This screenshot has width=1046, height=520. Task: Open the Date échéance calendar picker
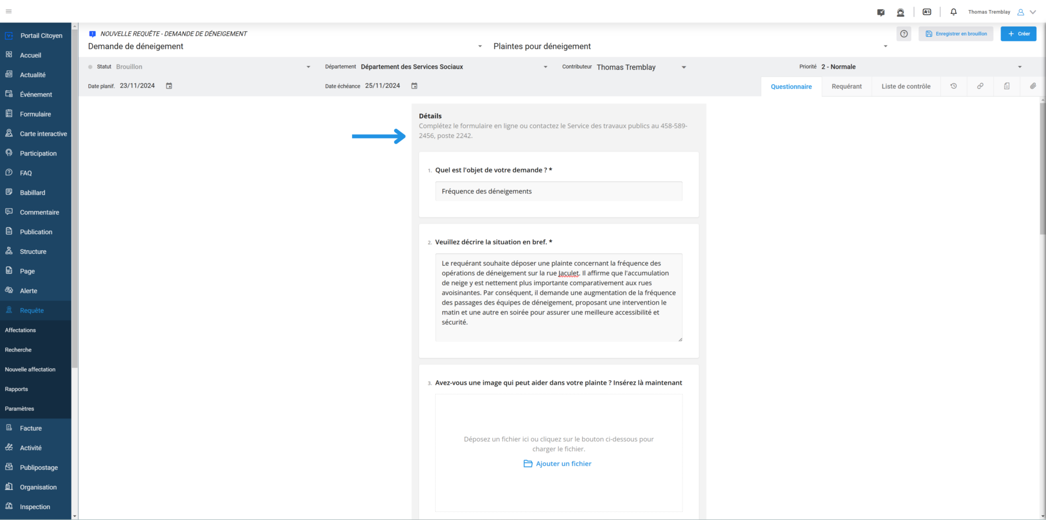[x=414, y=86]
